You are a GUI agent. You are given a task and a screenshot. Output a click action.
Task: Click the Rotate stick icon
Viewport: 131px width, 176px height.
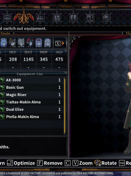click(x=98, y=163)
